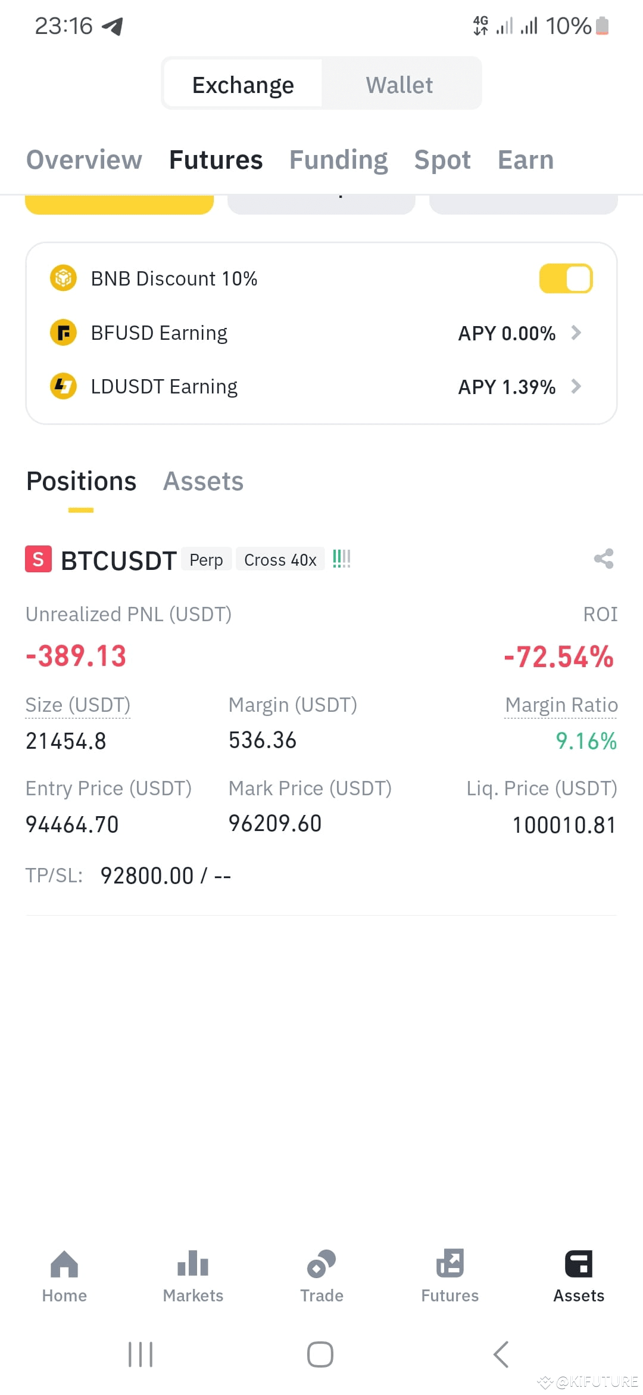The image size is (643, 1395).
Task: Share the BTCUSDT position
Action: coord(604,559)
